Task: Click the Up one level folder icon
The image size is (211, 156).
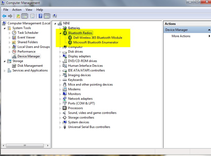Action: [18, 16]
